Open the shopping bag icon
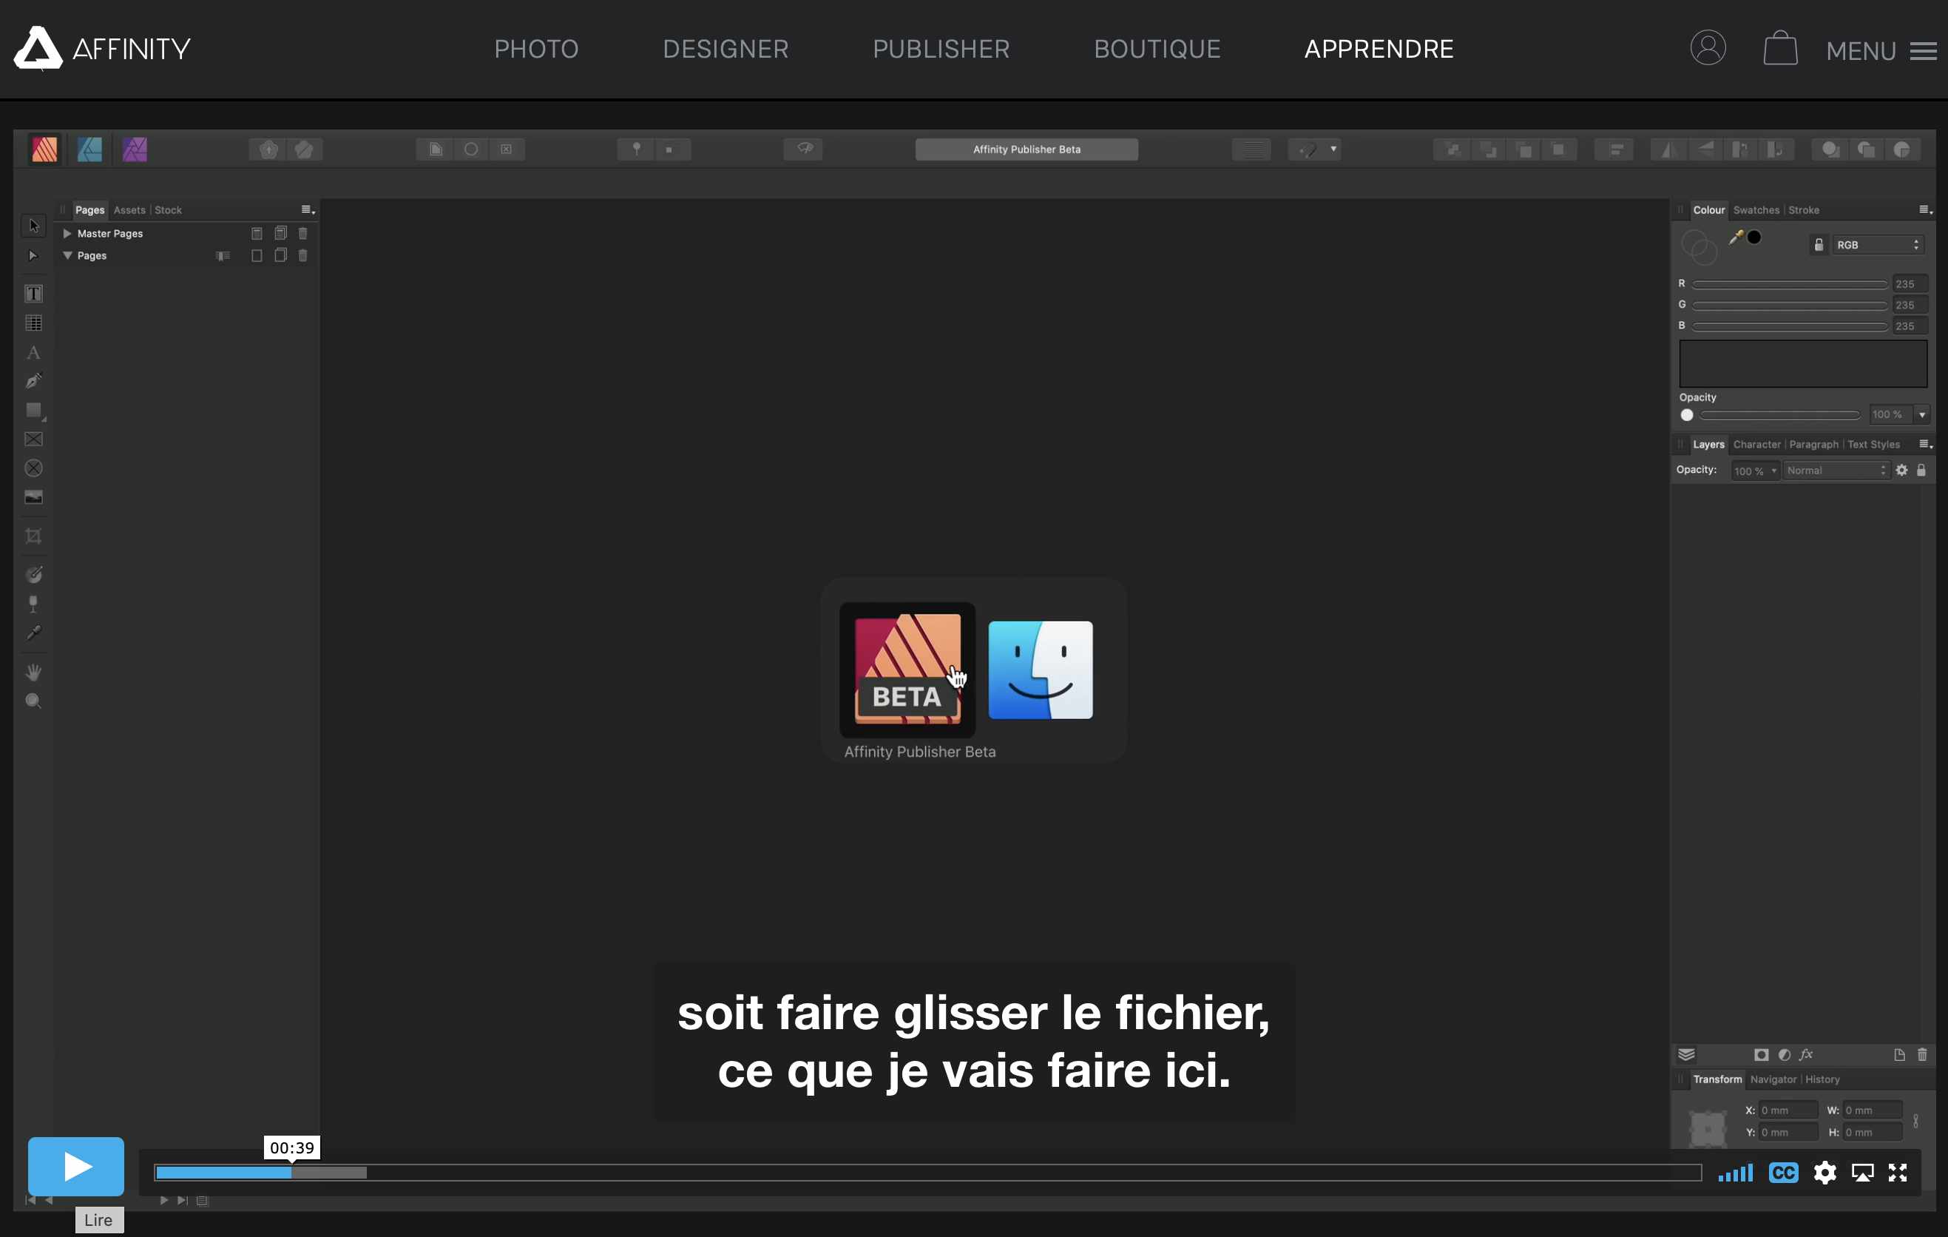The image size is (1948, 1237). tap(1779, 48)
